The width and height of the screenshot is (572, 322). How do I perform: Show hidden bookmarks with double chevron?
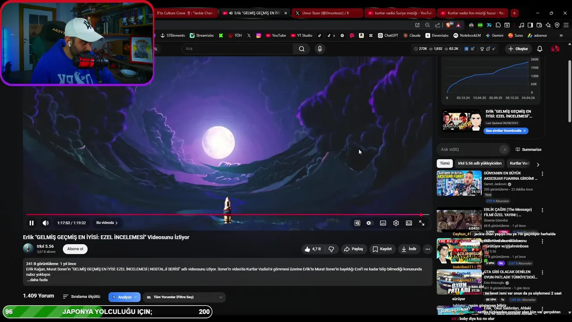[561, 35]
